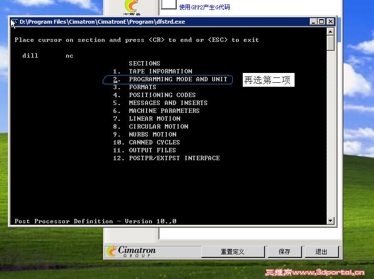This screenshot has height=279, width=374.
Task: Click the 退出 exit button
Action: (321, 252)
